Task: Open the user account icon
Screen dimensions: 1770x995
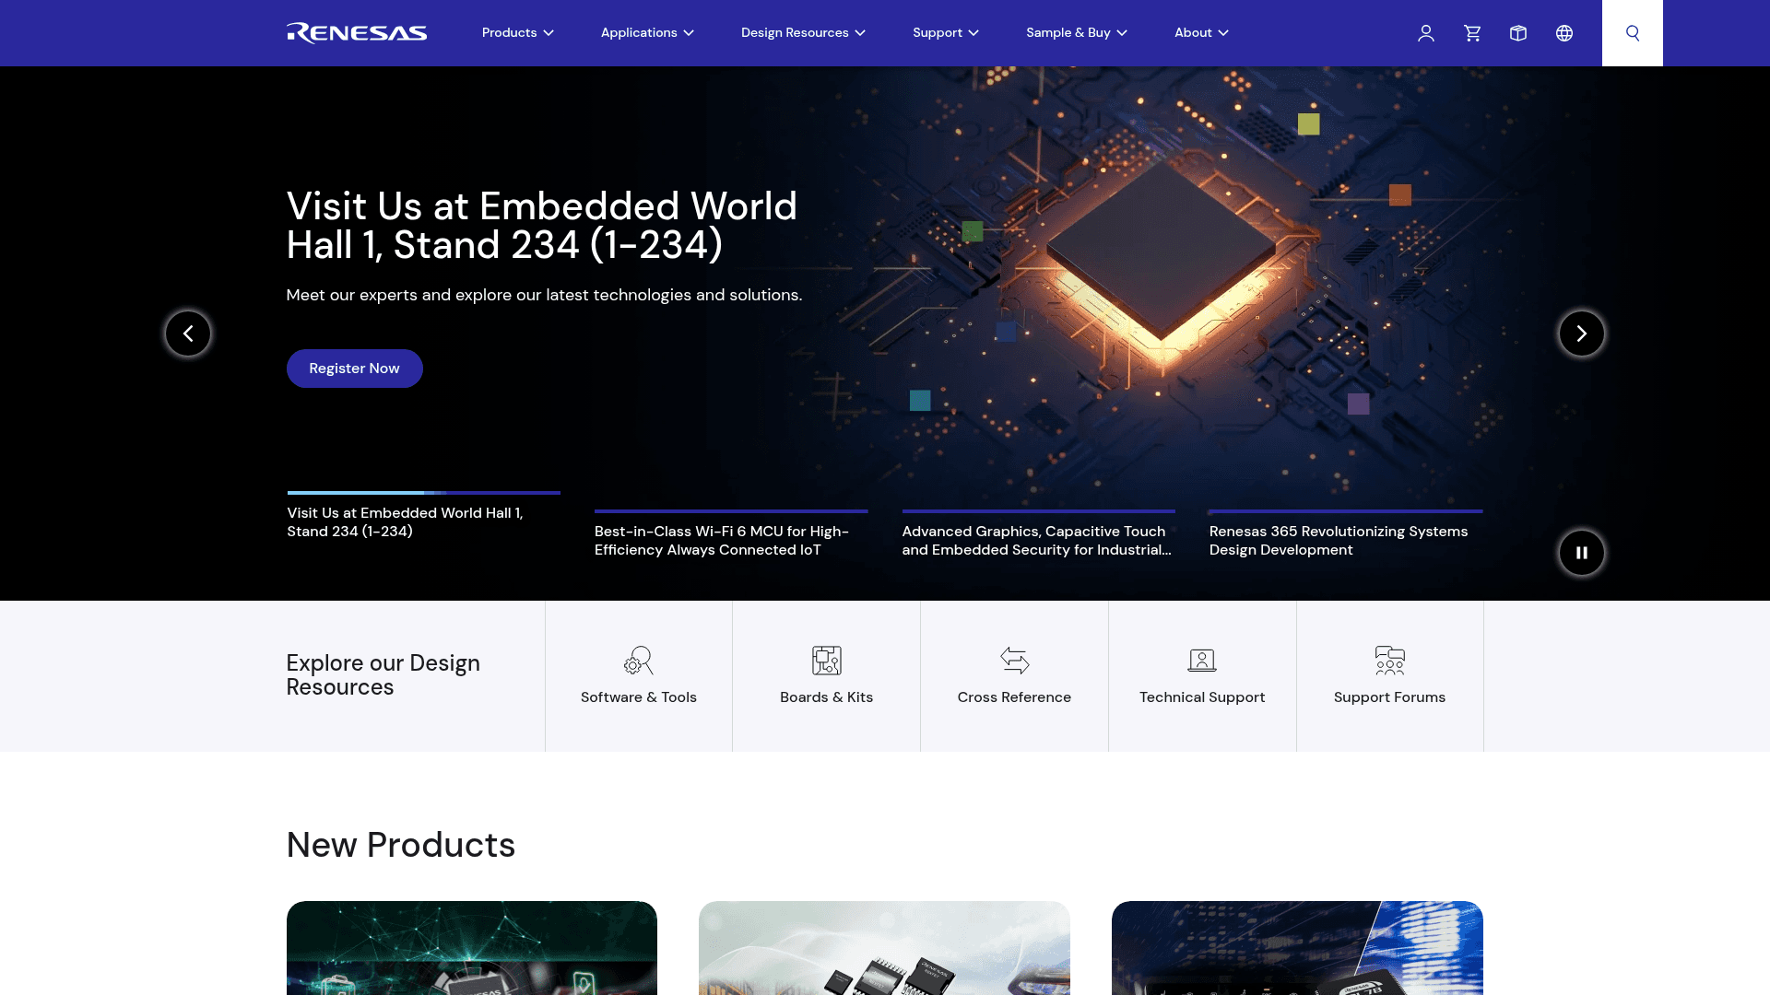Action: (x=1425, y=33)
